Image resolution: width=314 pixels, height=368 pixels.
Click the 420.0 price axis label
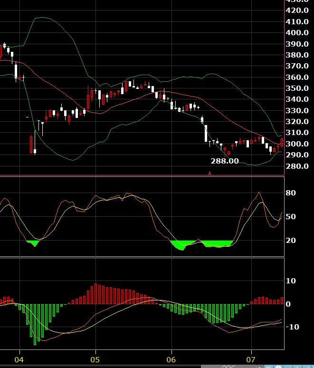click(x=297, y=10)
